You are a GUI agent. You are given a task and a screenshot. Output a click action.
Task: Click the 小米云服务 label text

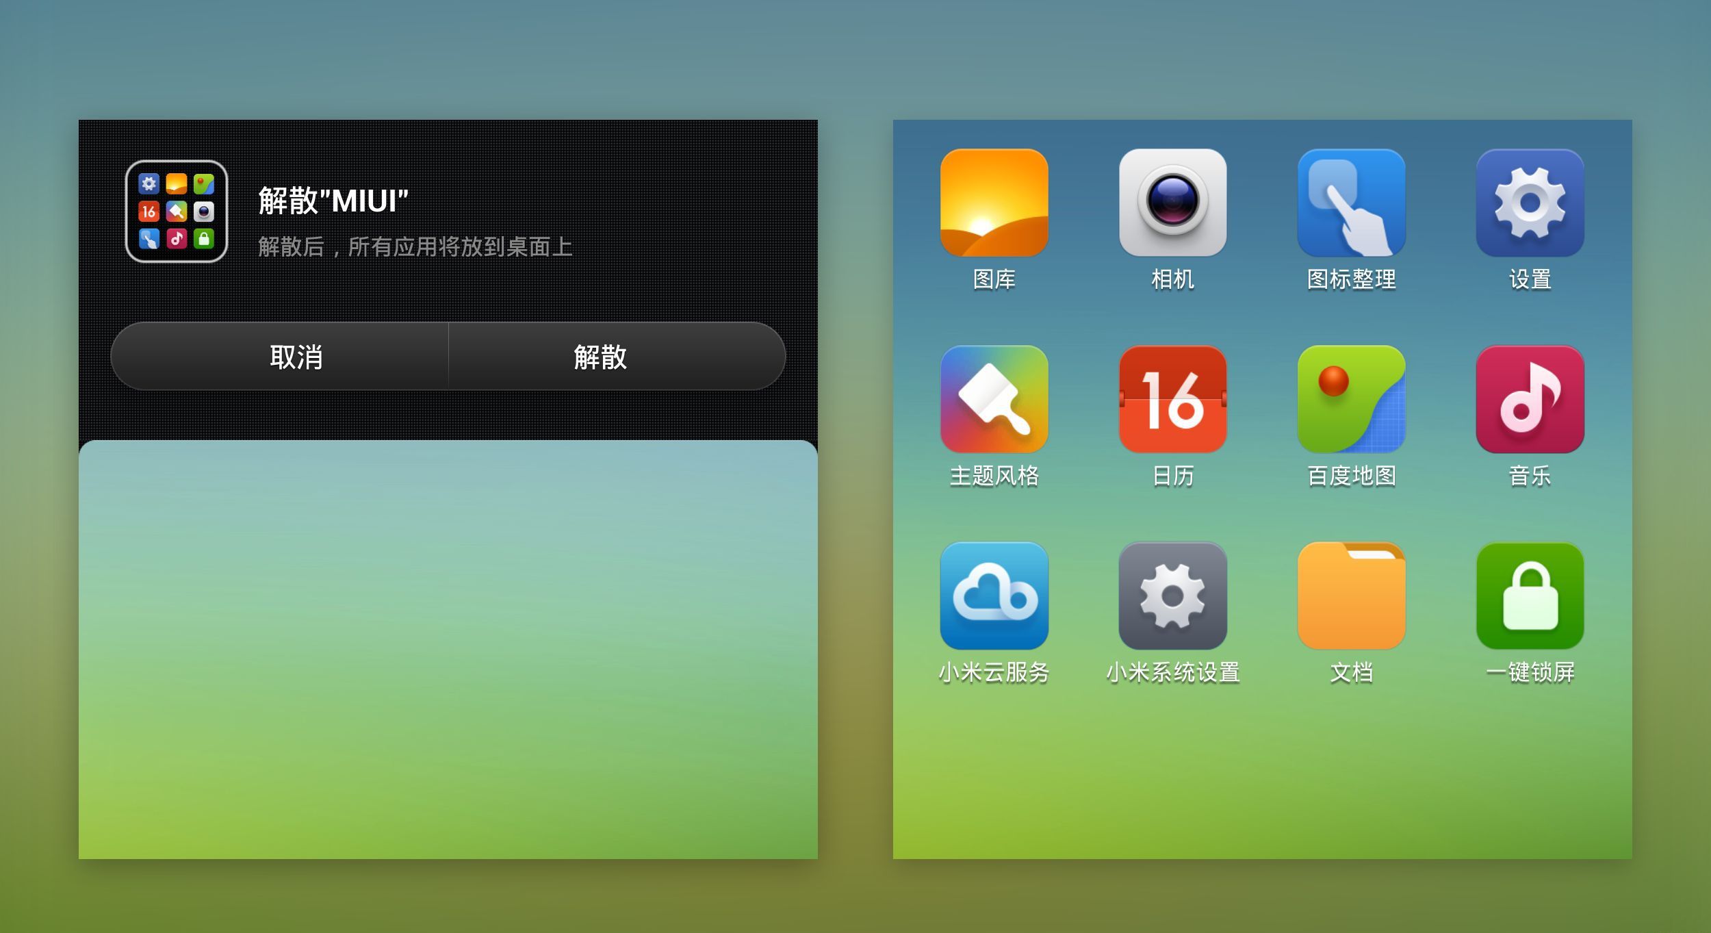click(x=994, y=672)
